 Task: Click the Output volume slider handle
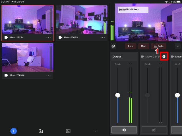point(117,95)
